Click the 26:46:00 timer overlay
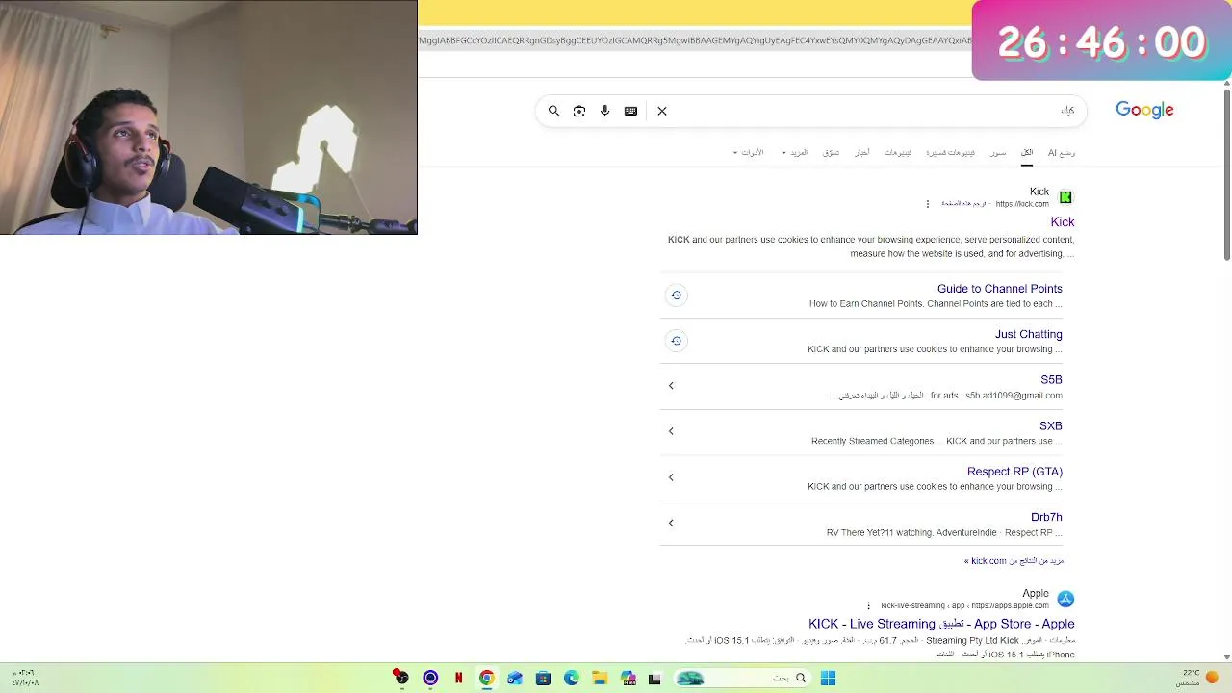Image resolution: width=1232 pixels, height=693 pixels. pyautogui.click(x=1101, y=41)
